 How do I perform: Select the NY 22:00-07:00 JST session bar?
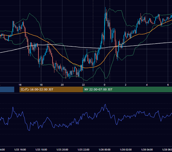pos(127,89)
